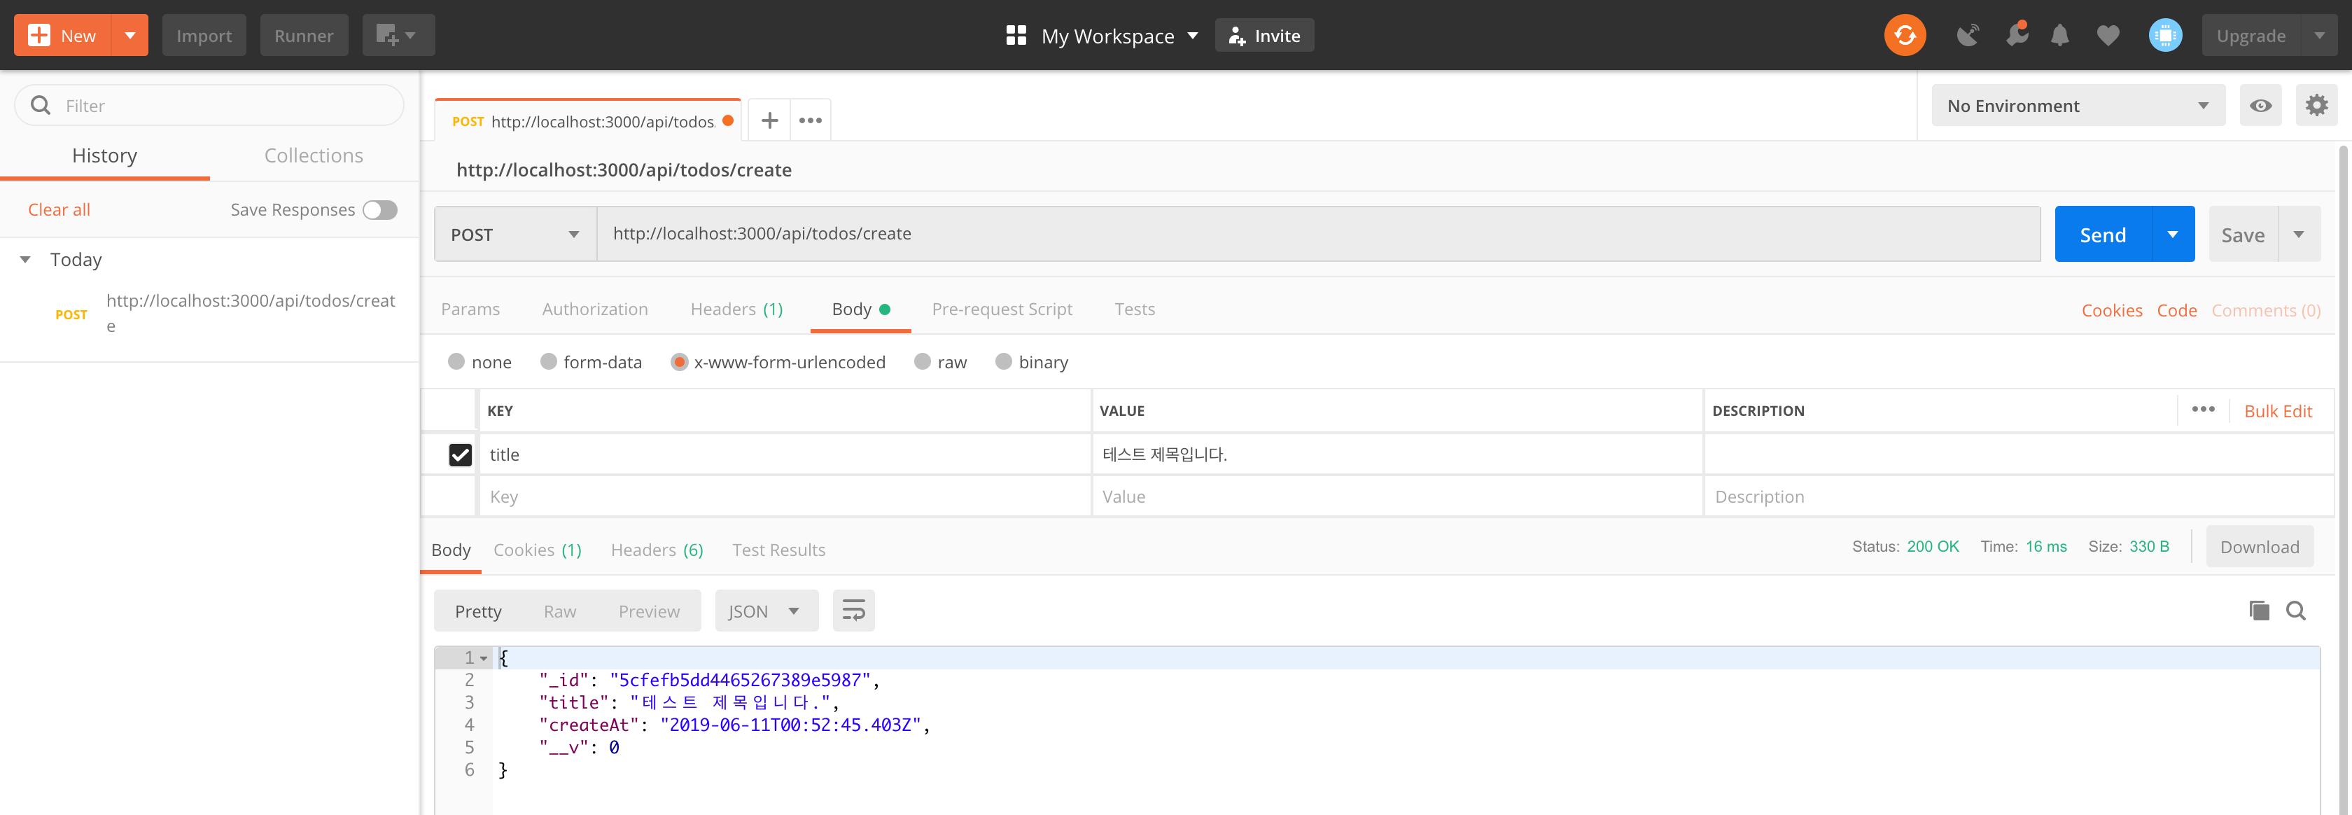The width and height of the screenshot is (2352, 815).
Task: Add a new request tab with plus icon
Action: click(769, 120)
